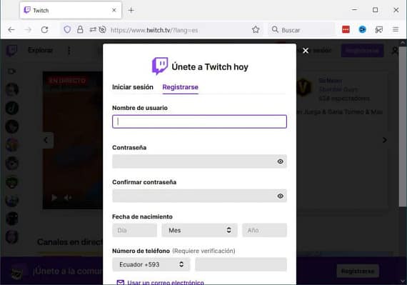Click the page vertical scrollbar

coord(403,127)
